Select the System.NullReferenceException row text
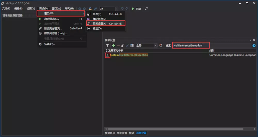The height and width of the screenshot is (137, 258). [x=129, y=55]
